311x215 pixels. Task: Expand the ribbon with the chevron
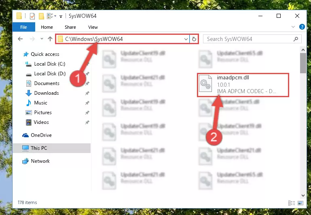point(293,27)
